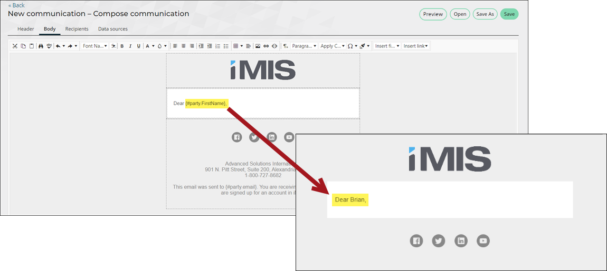Click the Copy icon in editor toolbar
Viewport: 607px width, 271px height.
[23, 46]
